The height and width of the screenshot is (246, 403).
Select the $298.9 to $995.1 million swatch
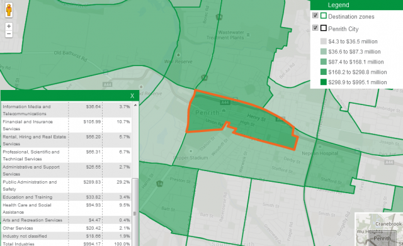pos(324,82)
